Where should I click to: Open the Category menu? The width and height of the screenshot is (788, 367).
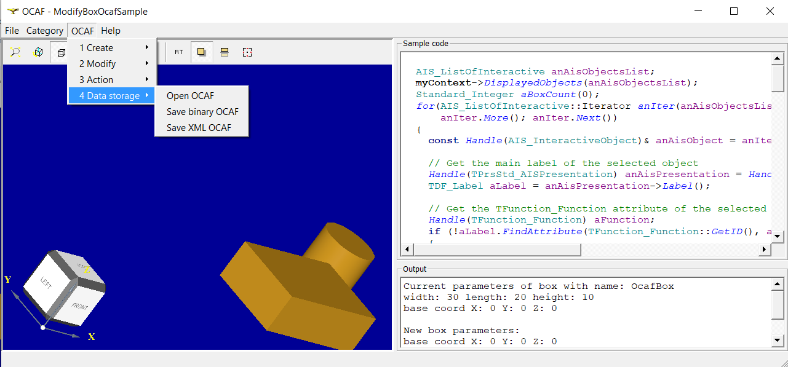(x=44, y=31)
